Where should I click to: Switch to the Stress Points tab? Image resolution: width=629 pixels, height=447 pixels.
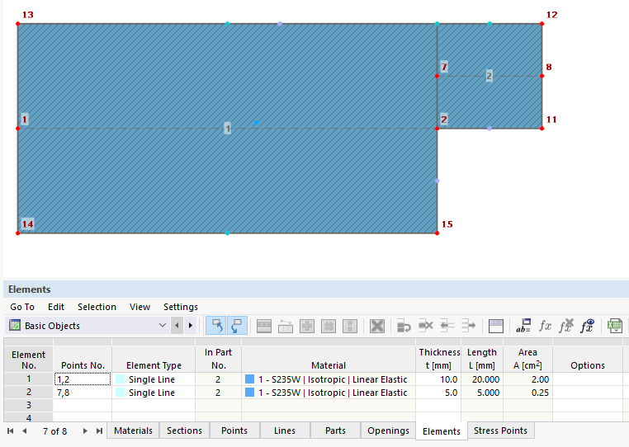(500, 431)
